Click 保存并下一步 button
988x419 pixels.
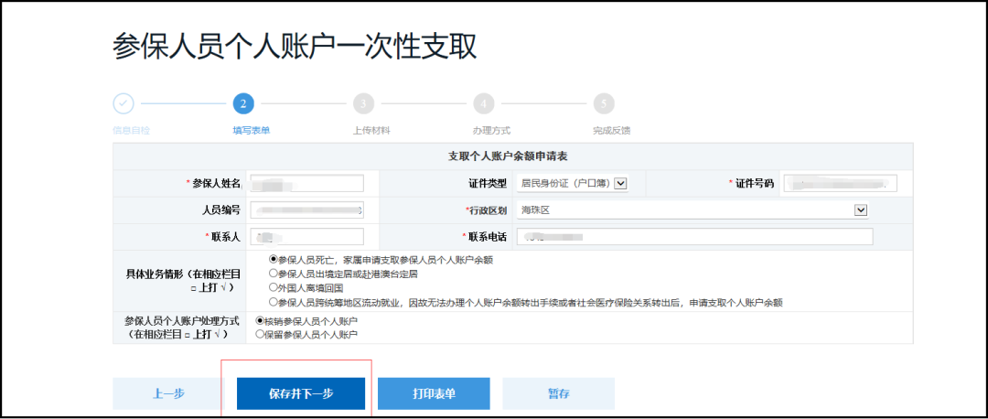(301, 393)
